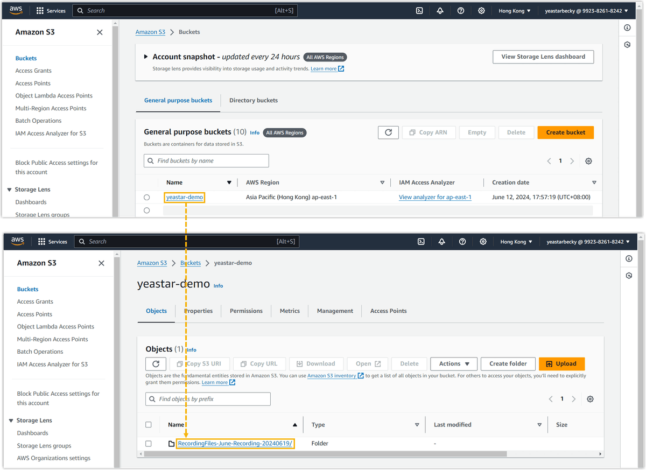Open the notifications bell icon
This screenshot has width=646, height=470.
coord(440,10)
